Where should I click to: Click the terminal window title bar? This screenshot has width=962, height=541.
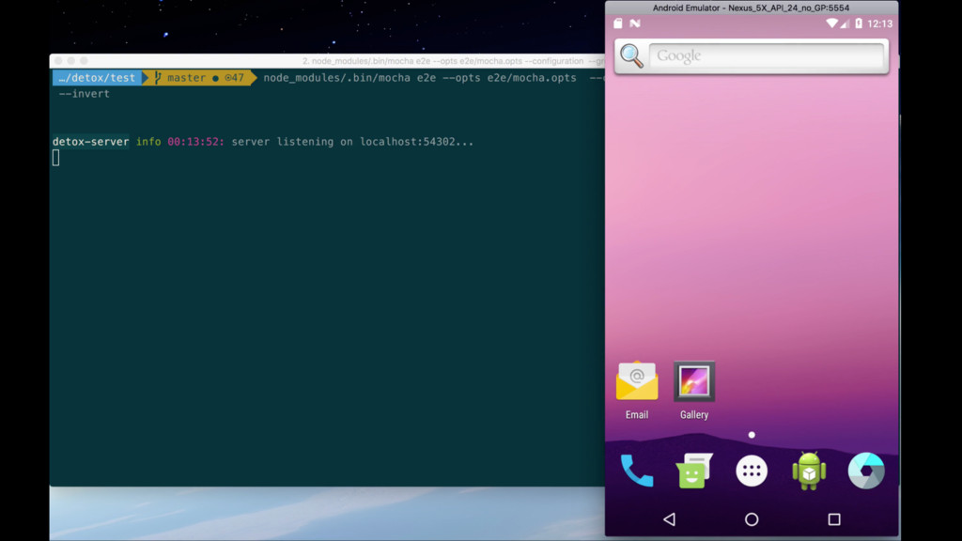pos(329,61)
